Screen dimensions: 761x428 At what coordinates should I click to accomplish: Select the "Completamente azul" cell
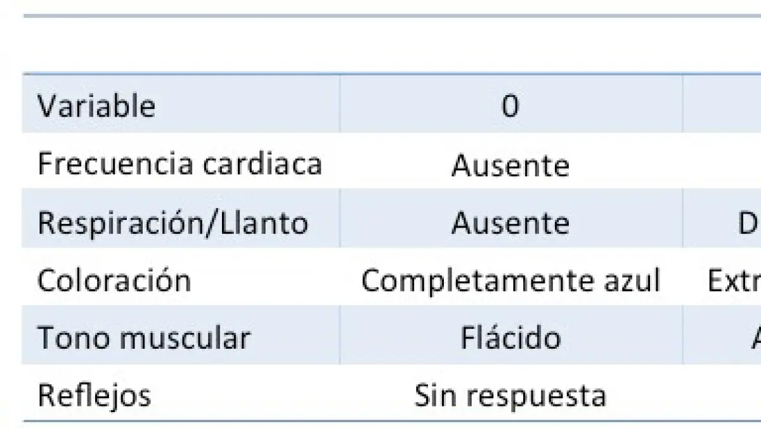click(511, 280)
